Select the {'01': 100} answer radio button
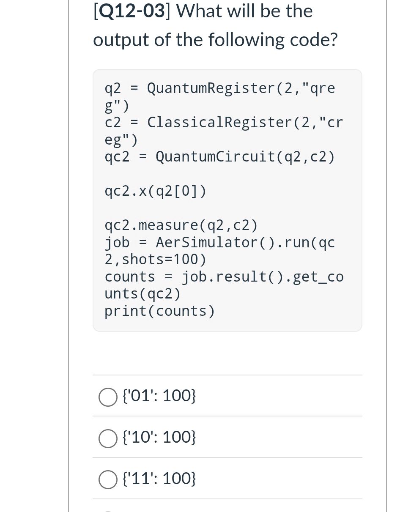 tap(108, 397)
